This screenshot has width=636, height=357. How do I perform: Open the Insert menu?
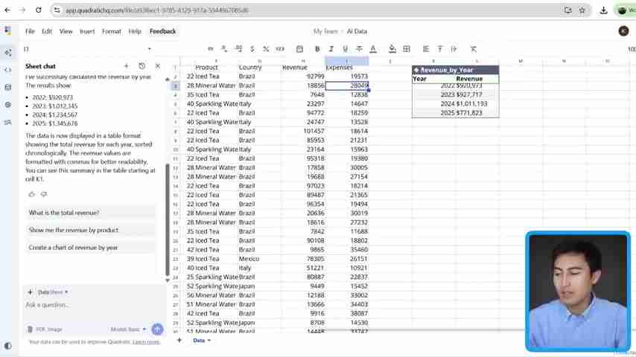pyautogui.click(x=87, y=31)
